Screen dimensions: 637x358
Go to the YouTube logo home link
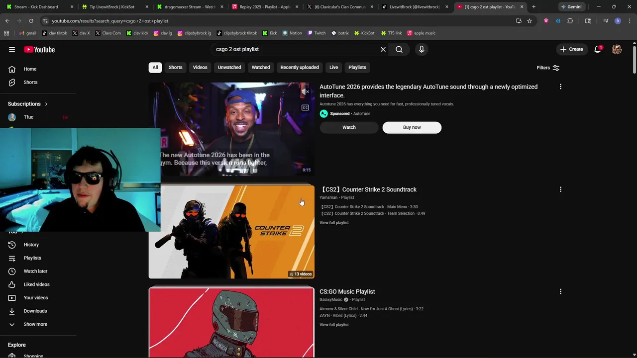coord(39,49)
